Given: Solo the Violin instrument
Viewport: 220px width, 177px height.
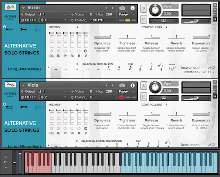Looking at the screenshot, I should click(144, 8).
